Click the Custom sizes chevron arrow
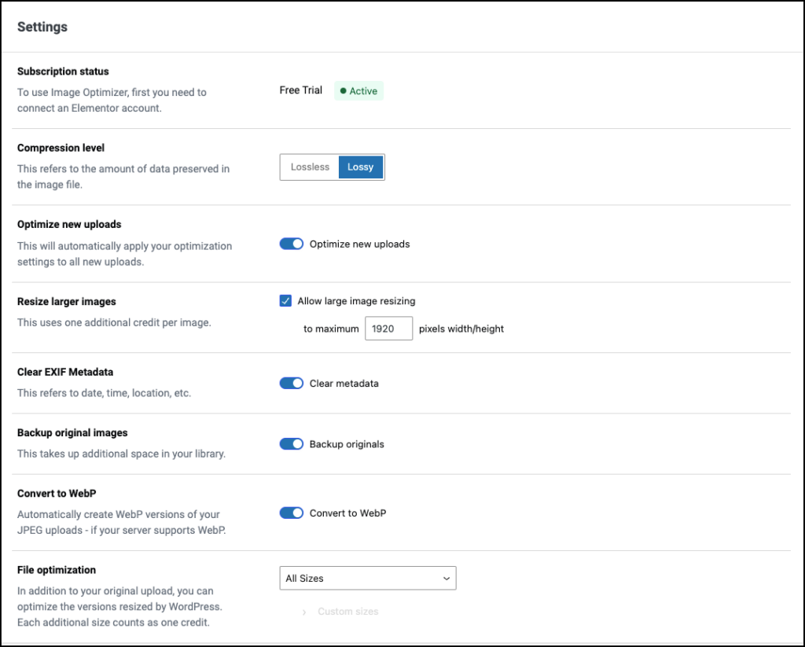Viewport: 805px width, 647px height. [304, 611]
